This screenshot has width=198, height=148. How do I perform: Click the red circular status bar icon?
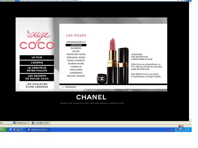pos(180,126)
